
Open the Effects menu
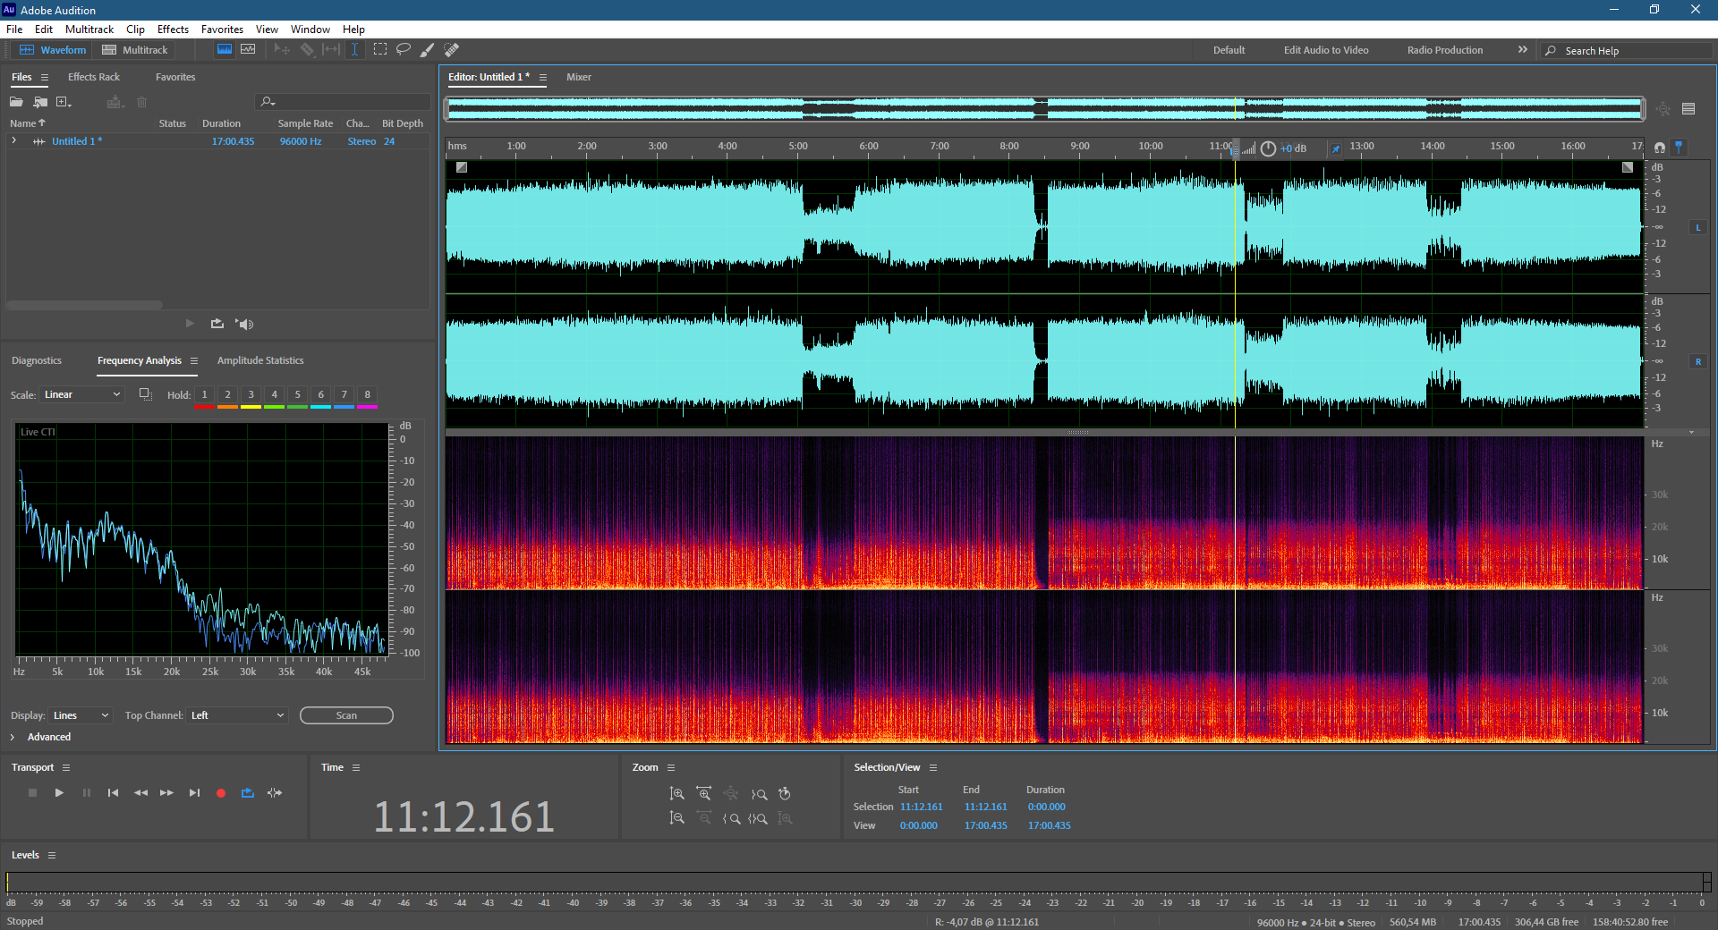coord(173,30)
